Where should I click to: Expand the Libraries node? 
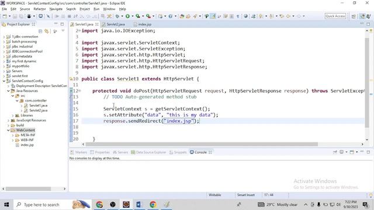(13, 116)
